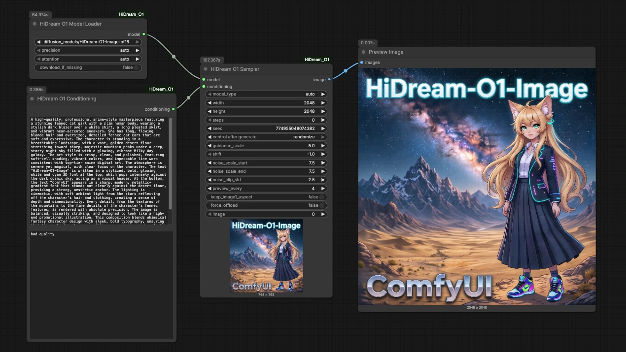Increase noise_scale_start with its right arrow

pyautogui.click(x=323, y=163)
